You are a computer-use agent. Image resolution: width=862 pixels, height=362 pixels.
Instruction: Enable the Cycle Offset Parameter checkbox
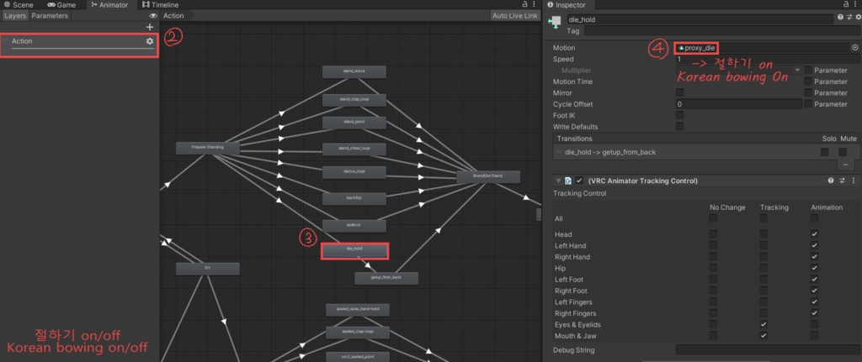(808, 103)
